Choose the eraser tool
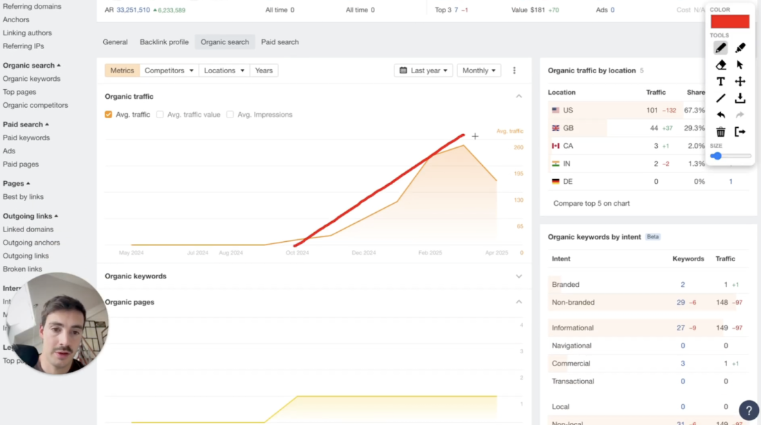Image resolution: width=761 pixels, height=425 pixels. click(x=720, y=65)
